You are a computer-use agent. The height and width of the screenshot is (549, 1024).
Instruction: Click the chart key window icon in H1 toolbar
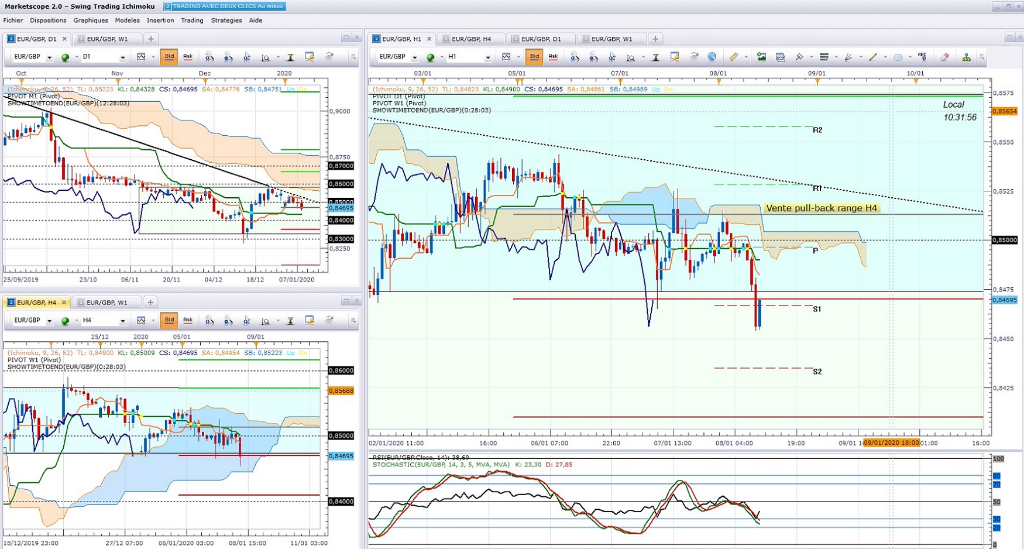pos(675,57)
